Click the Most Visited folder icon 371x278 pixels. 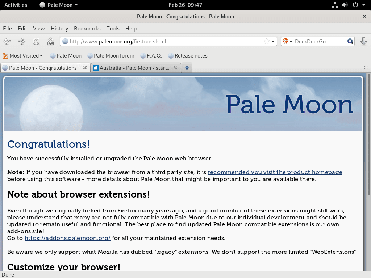pyautogui.click(x=5, y=56)
